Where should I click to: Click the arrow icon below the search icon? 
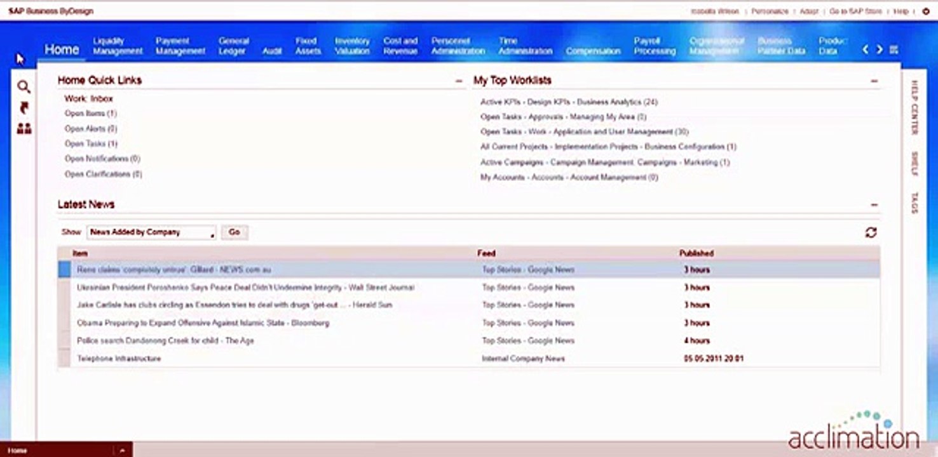point(24,107)
